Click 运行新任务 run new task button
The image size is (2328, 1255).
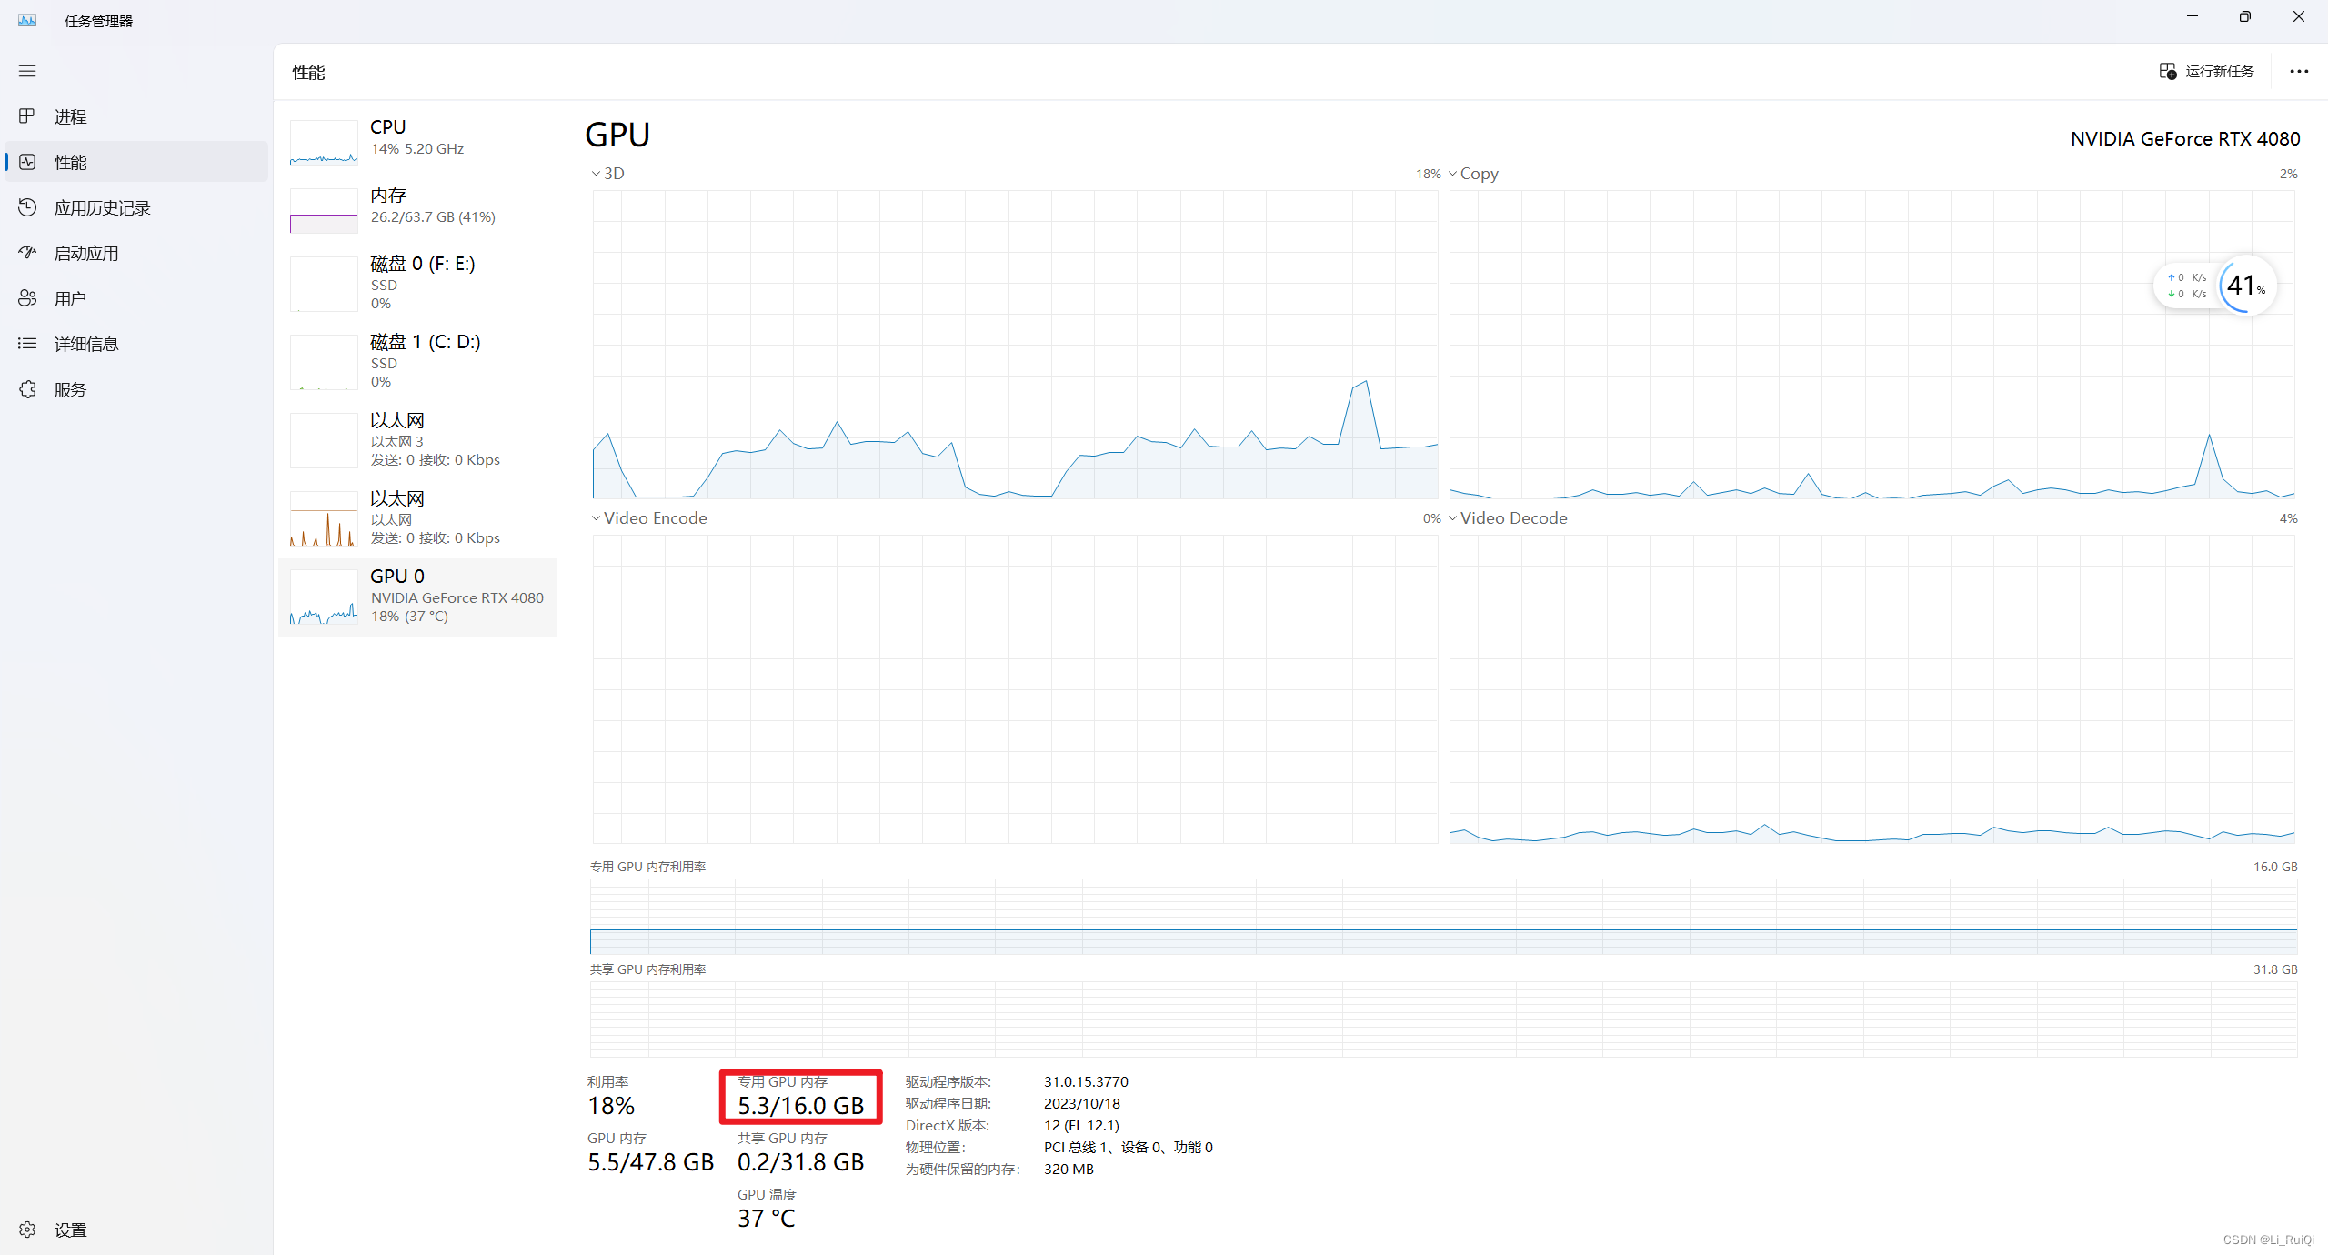click(x=2207, y=71)
